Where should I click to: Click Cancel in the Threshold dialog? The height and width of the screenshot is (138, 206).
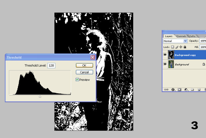[84, 72]
